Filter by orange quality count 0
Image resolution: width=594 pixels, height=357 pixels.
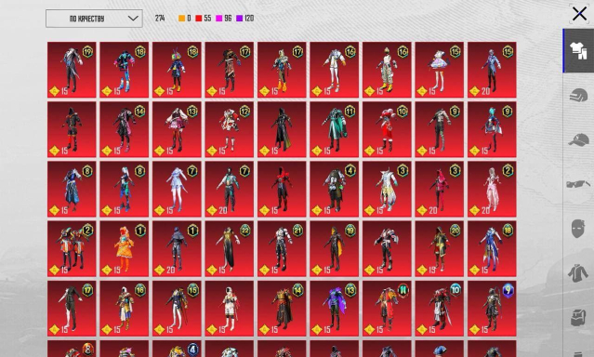[184, 19]
